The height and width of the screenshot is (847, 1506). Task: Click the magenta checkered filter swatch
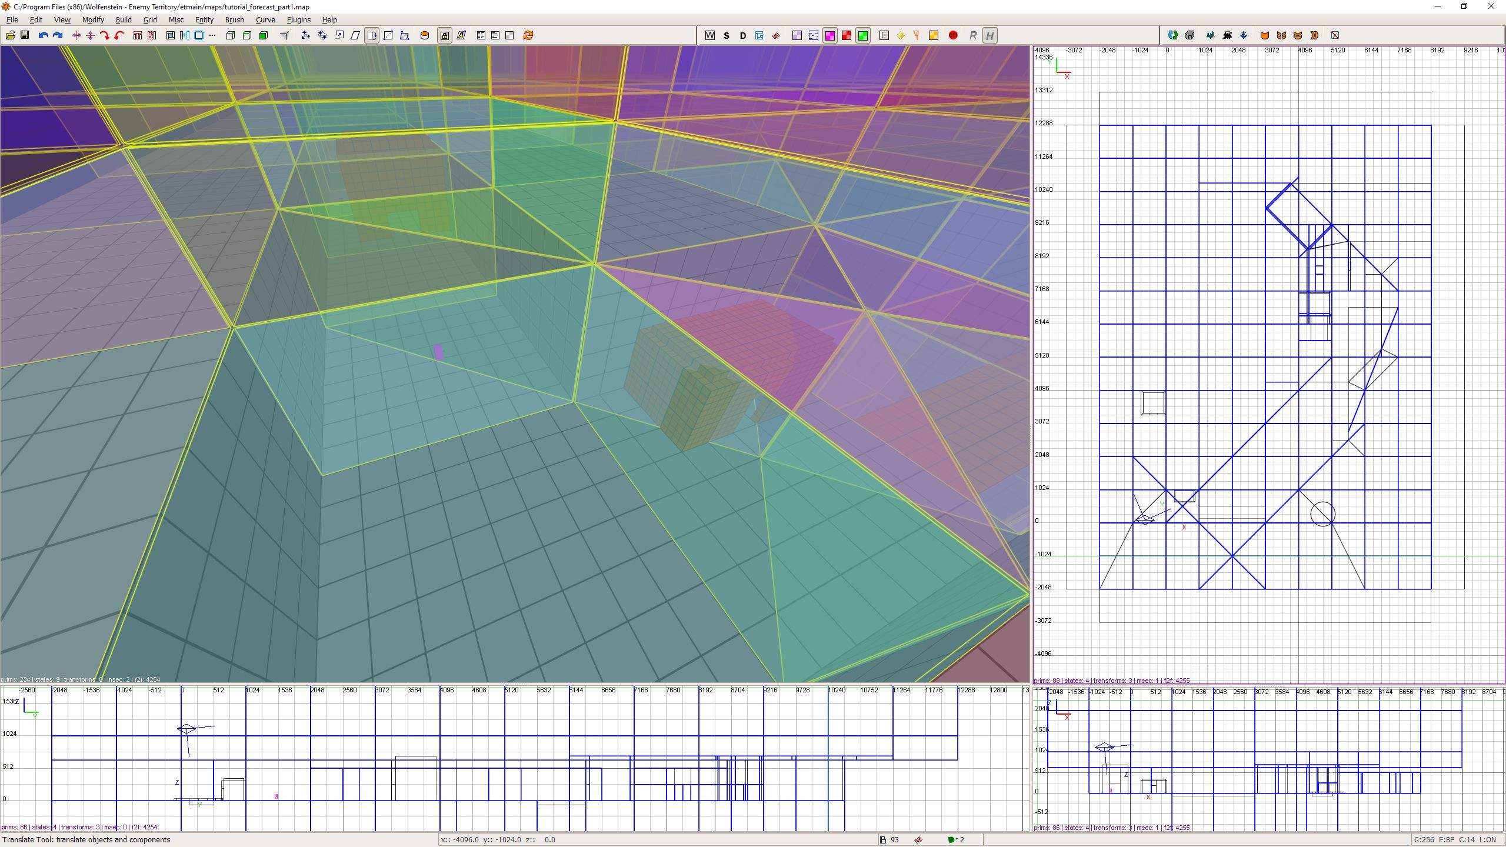click(x=830, y=35)
